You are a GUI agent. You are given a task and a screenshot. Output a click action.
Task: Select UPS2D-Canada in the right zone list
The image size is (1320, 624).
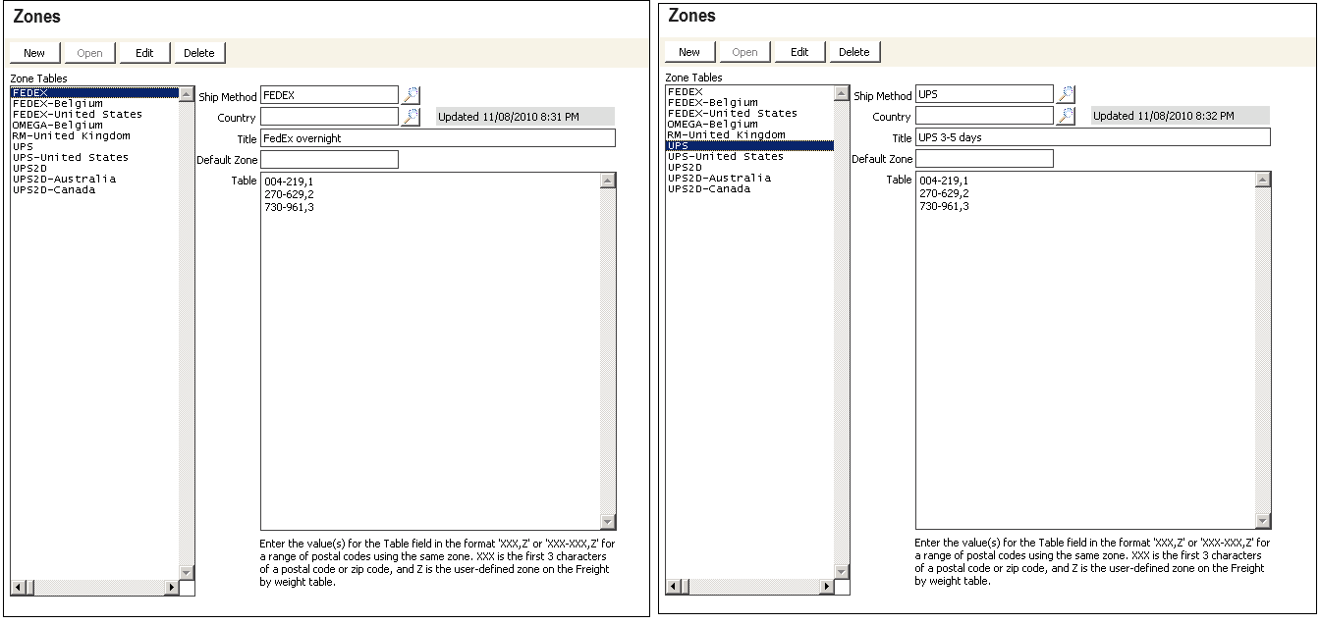tap(749, 188)
